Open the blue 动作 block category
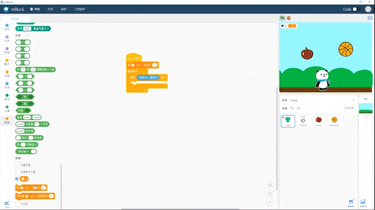Image resolution: width=375 pixels, height=210 pixels. click(7, 27)
